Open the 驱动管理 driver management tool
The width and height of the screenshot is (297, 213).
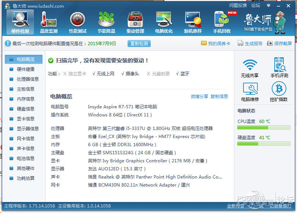(x=135, y=22)
